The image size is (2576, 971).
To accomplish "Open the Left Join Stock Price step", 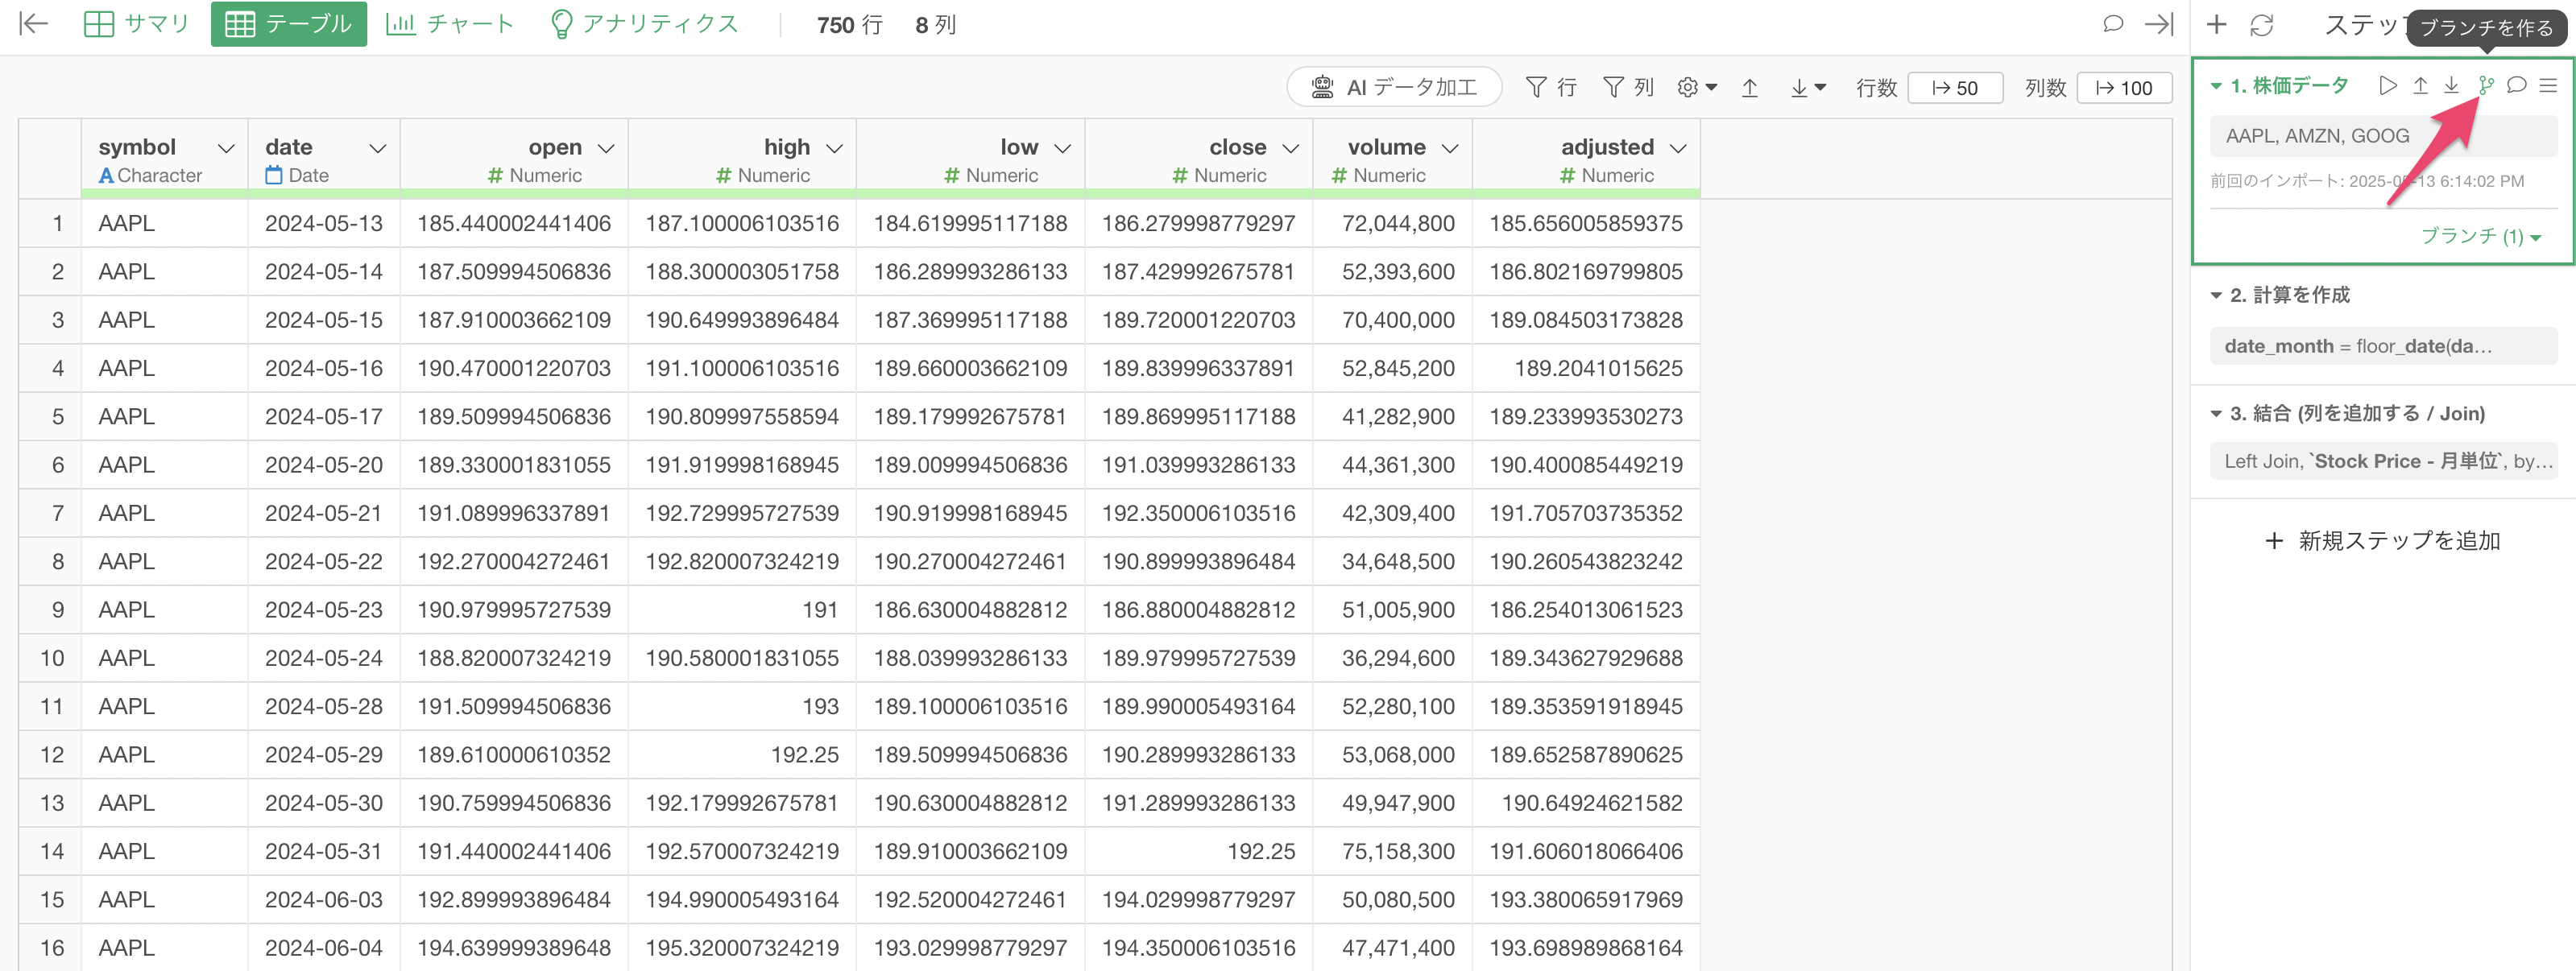I will tap(2383, 461).
